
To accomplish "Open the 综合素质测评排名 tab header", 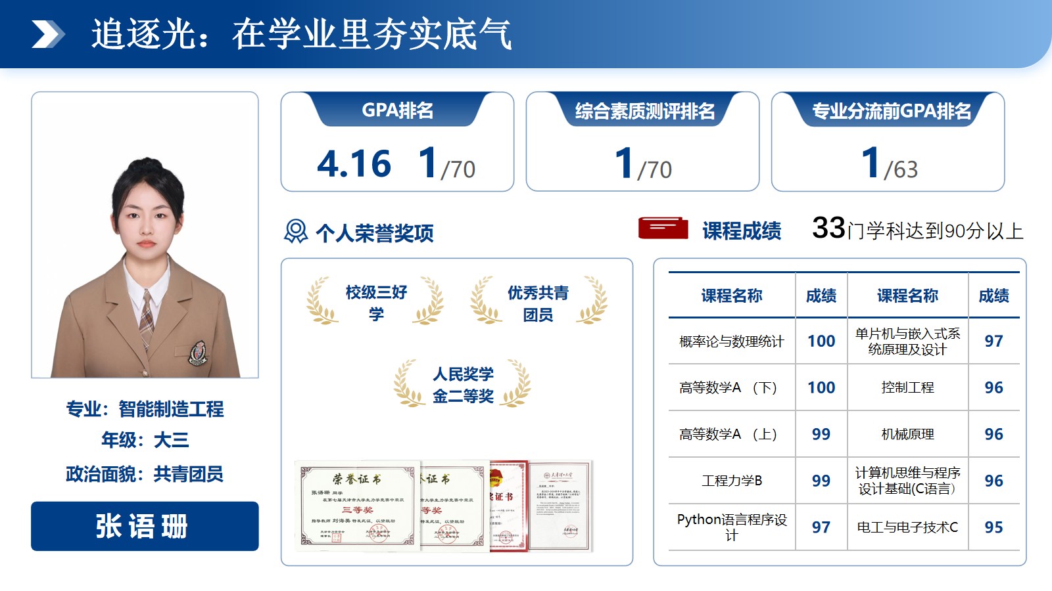I will (644, 111).
